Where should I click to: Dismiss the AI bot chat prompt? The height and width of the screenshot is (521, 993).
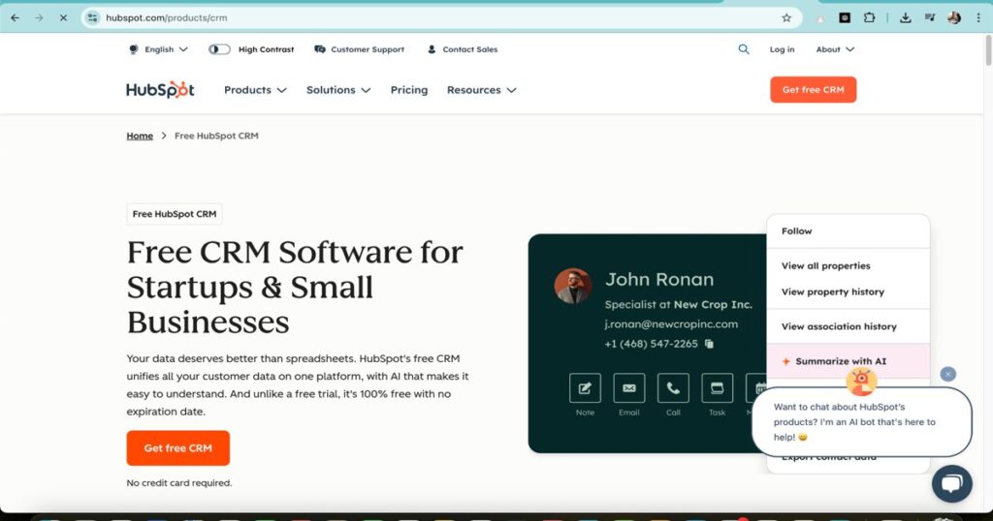pyautogui.click(x=948, y=375)
